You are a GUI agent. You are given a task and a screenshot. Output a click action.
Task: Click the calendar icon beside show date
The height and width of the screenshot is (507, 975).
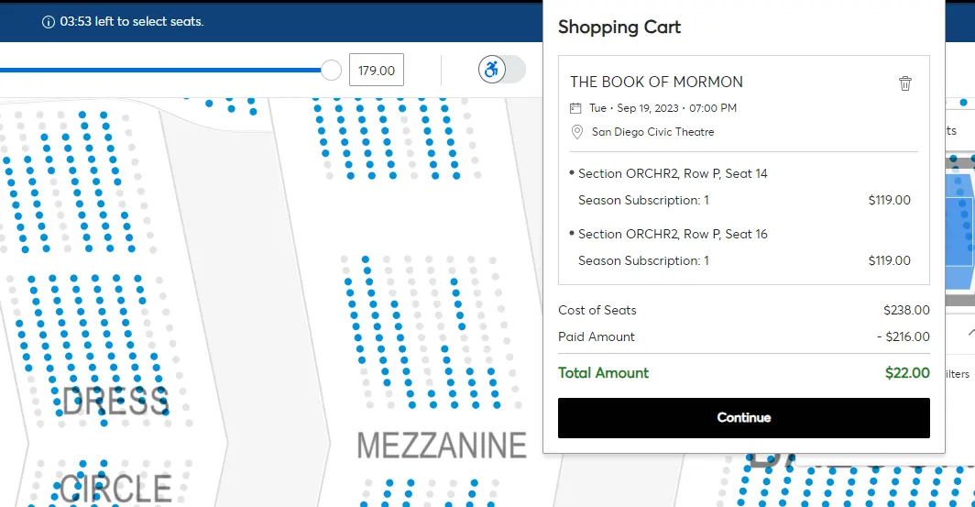click(576, 108)
